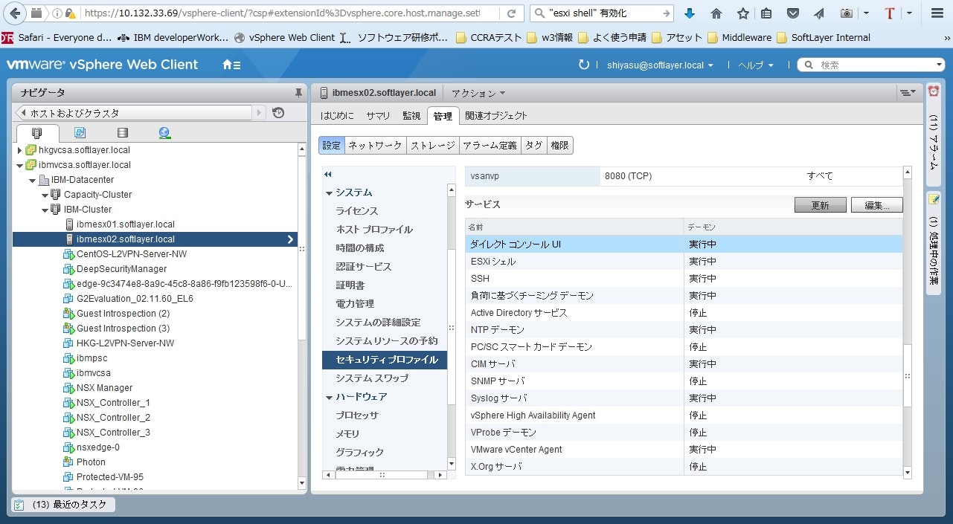The width and height of the screenshot is (953, 524).
Task: Select the Photon VM in the tree
Action: pyautogui.click(x=92, y=462)
